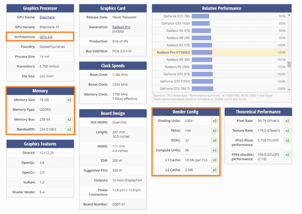Select the Radeon RX 570 list entry

178,45
